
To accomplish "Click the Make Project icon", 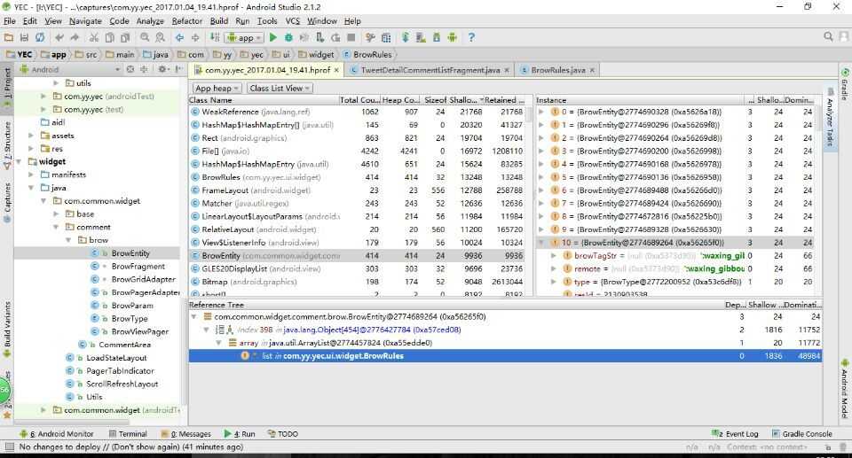I will coord(215,37).
